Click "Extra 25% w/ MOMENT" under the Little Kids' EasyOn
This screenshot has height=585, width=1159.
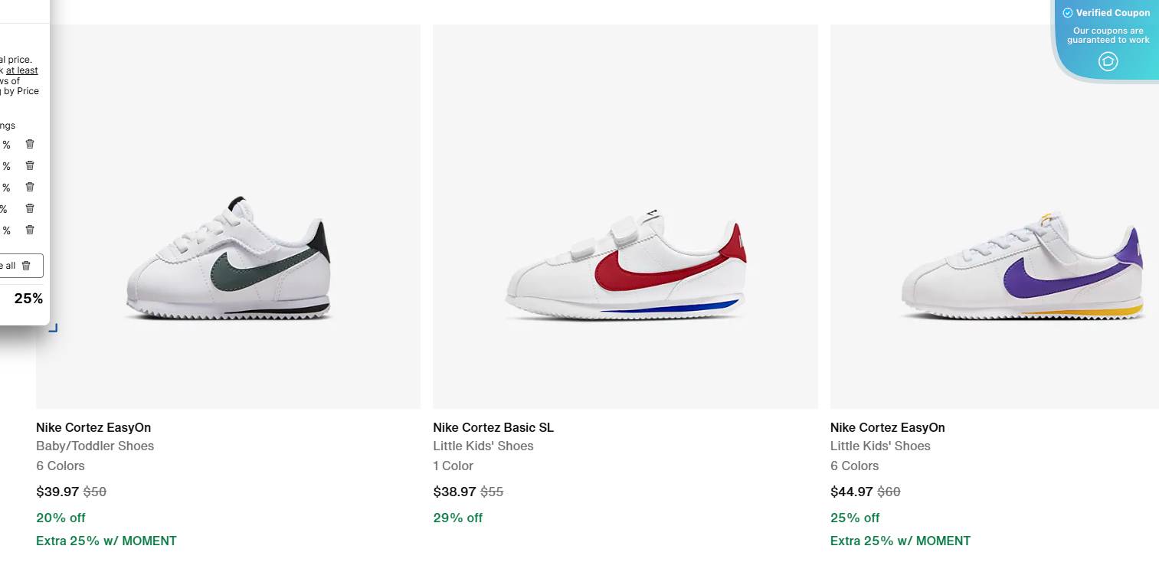[x=900, y=541]
